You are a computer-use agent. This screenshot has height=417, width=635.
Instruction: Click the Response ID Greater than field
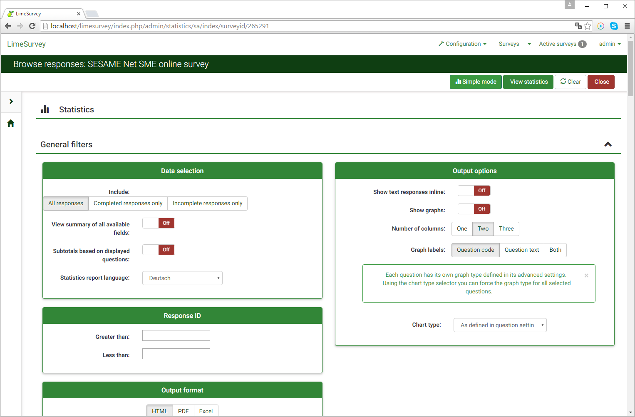[x=176, y=335]
